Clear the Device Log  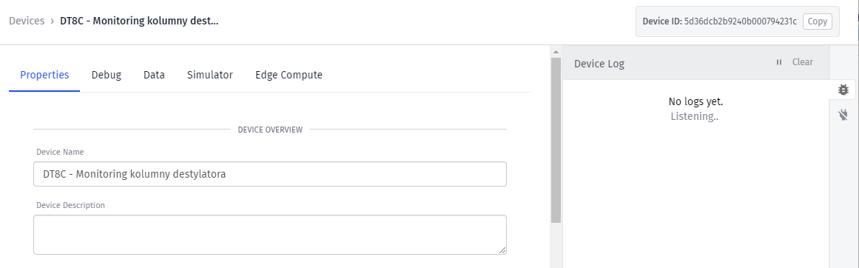(803, 62)
